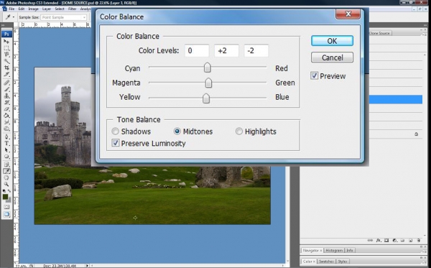
Task: Close the Color Balance dialog
Action: [348, 14]
